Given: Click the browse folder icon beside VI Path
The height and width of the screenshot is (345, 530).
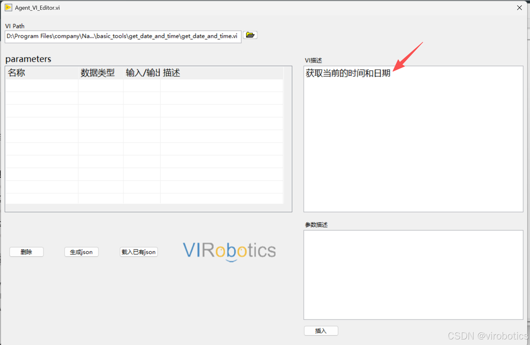Looking at the screenshot, I should (x=250, y=35).
